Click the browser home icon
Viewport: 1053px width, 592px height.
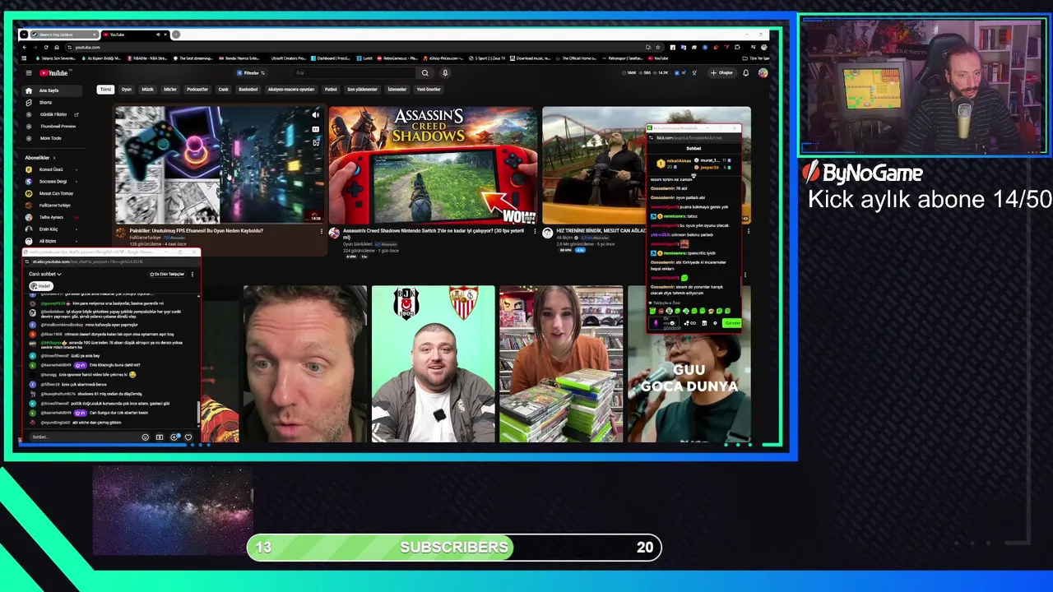(x=57, y=47)
